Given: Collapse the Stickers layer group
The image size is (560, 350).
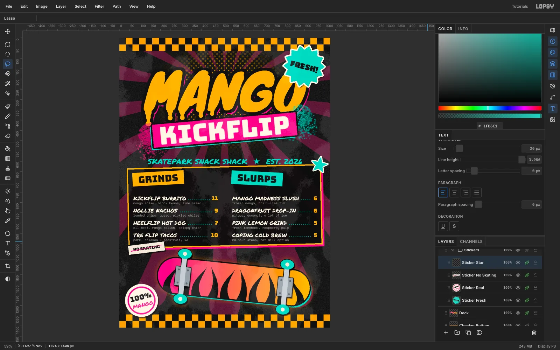Looking at the screenshot, I should (x=453, y=250).
